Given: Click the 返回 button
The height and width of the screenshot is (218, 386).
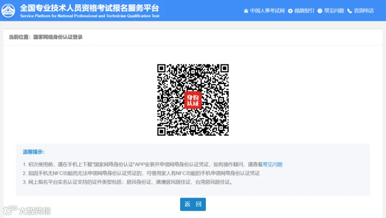Looking at the screenshot, I should click(x=193, y=204).
